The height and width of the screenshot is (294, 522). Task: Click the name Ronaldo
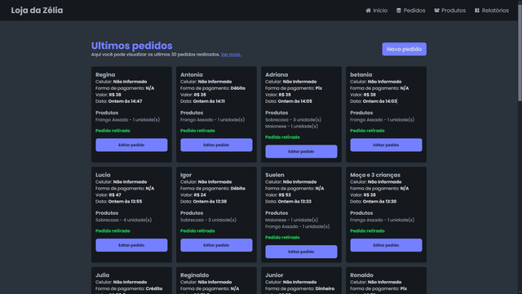[x=361, y=275]
